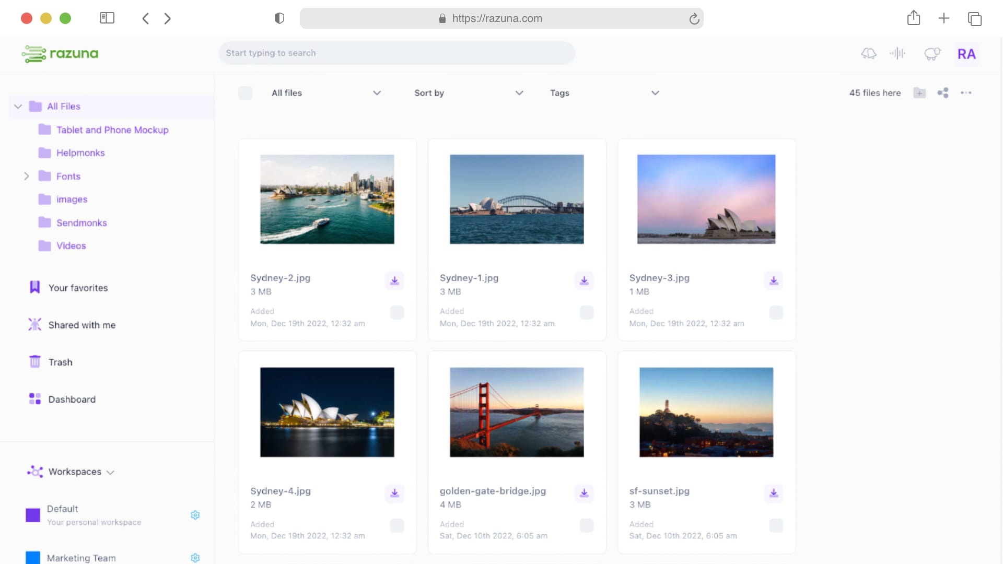This screenshot has height=564, width=1003.
Task: Download Sydney-1.jpg
Action: pos(584,280)
